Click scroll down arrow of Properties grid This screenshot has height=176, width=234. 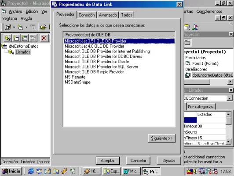pyautogui.click(x=228, y=142)
